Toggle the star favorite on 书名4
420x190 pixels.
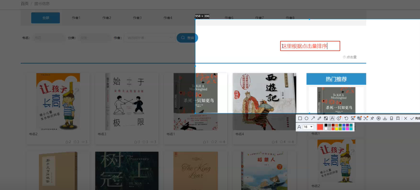(281, 142)
